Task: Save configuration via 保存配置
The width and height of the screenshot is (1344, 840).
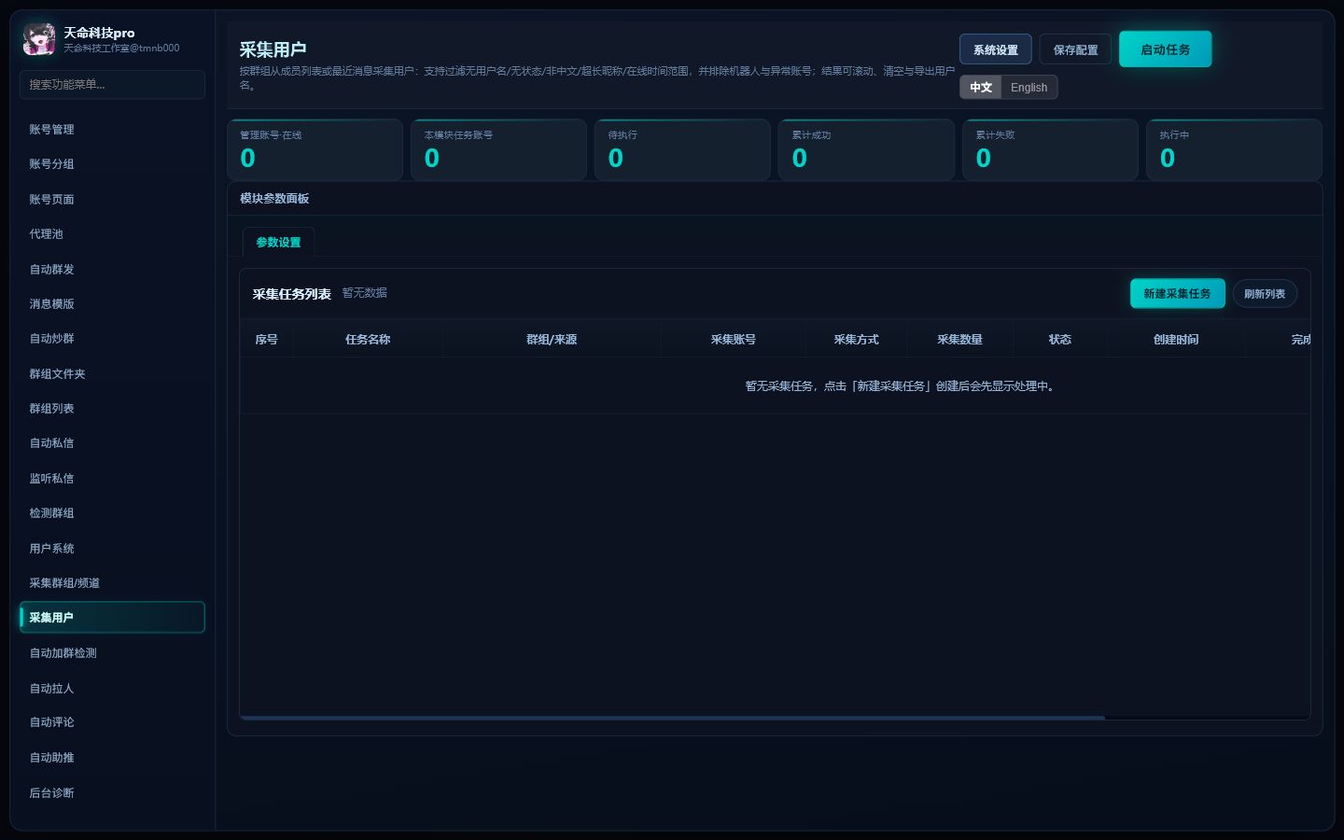Action: coord(1075,49)
